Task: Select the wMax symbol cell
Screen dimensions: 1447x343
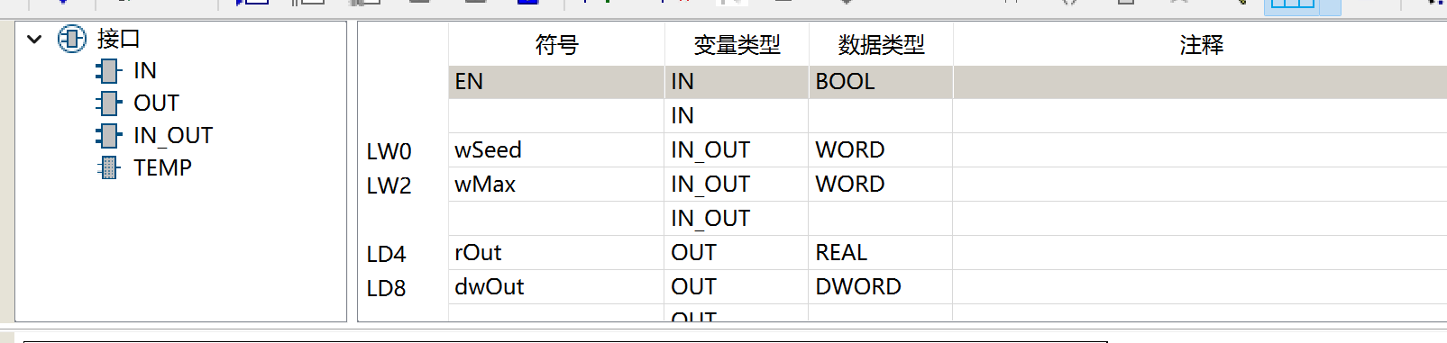Action: tap(556, 185)
